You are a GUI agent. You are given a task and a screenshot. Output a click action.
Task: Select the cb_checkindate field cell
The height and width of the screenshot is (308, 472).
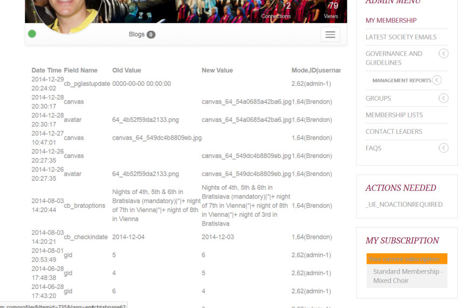tap(86, 237)
